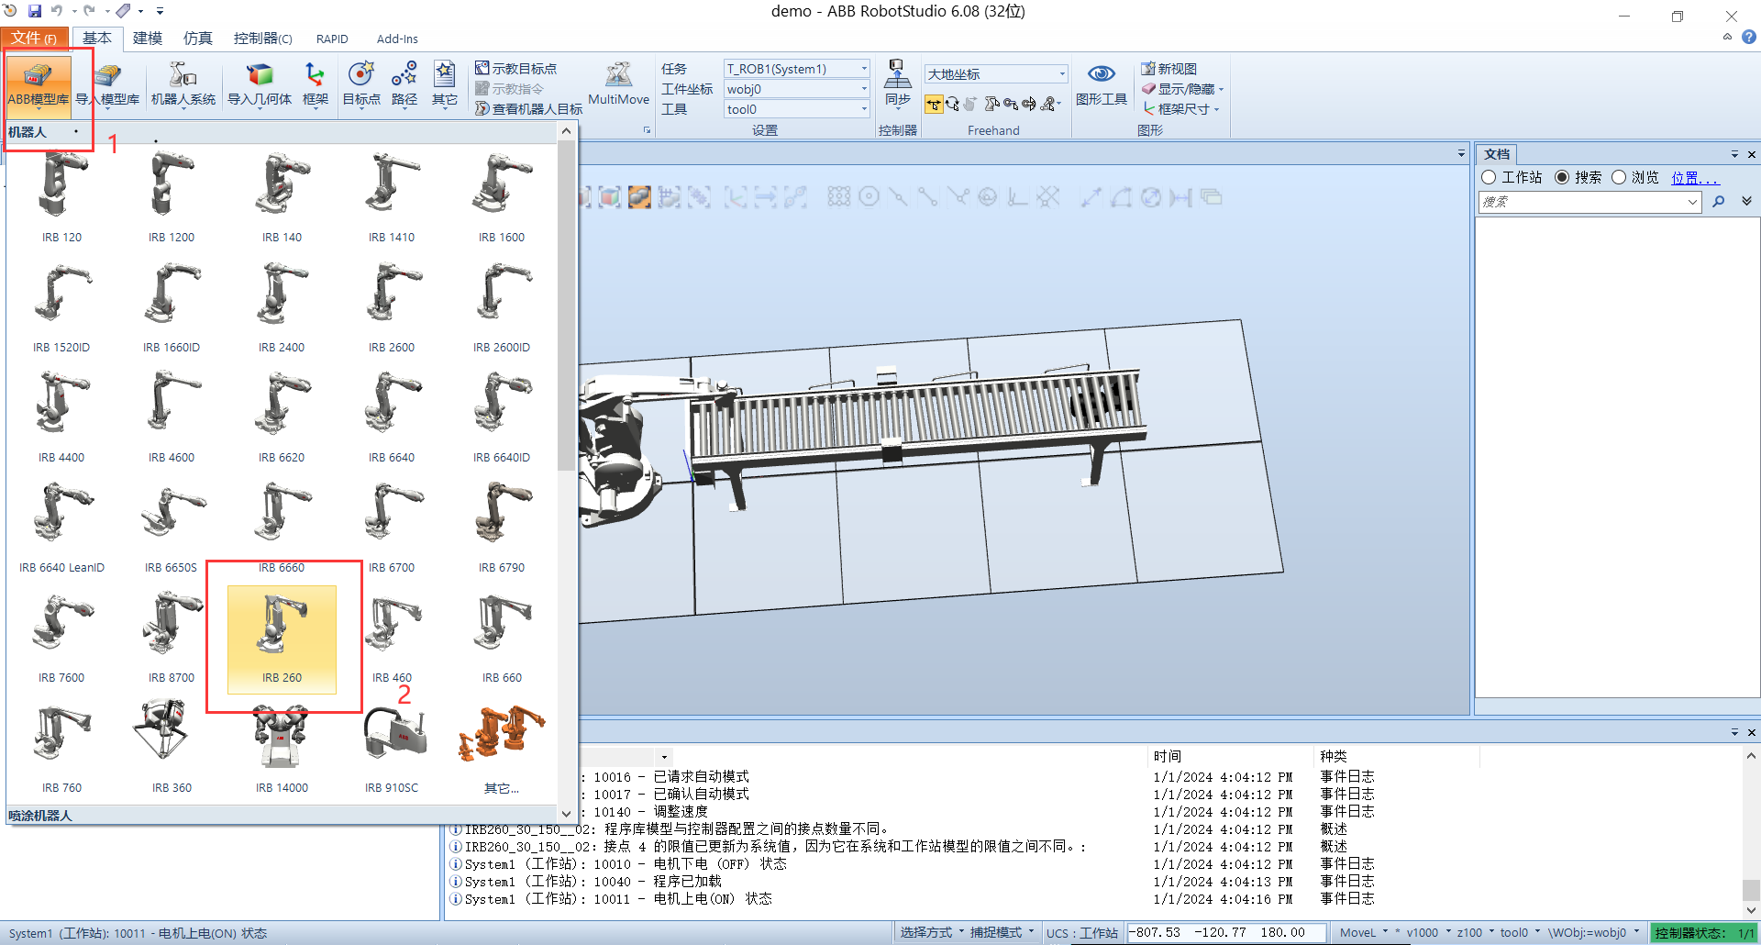Click the 查看机器人目标 button
1761x945 pixels.
(529, 109)
